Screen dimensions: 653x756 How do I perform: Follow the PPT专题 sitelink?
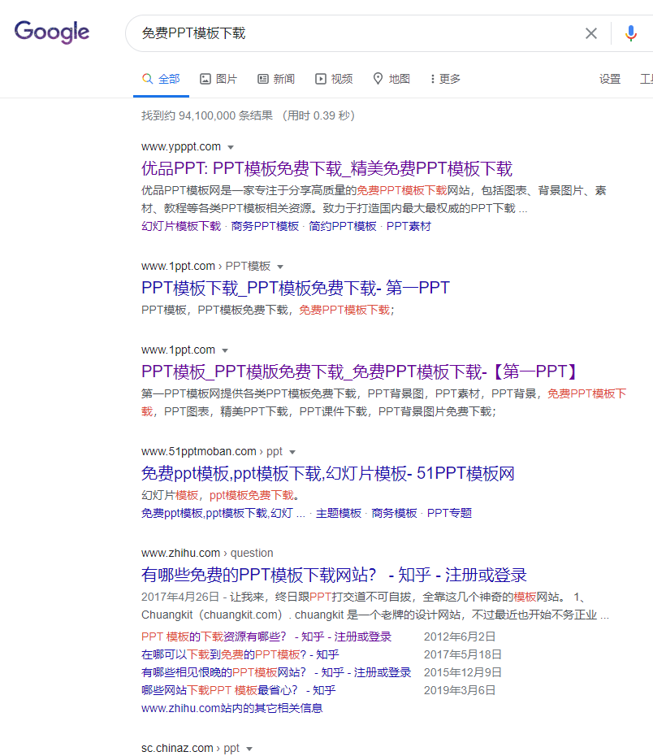pos(449,513)
